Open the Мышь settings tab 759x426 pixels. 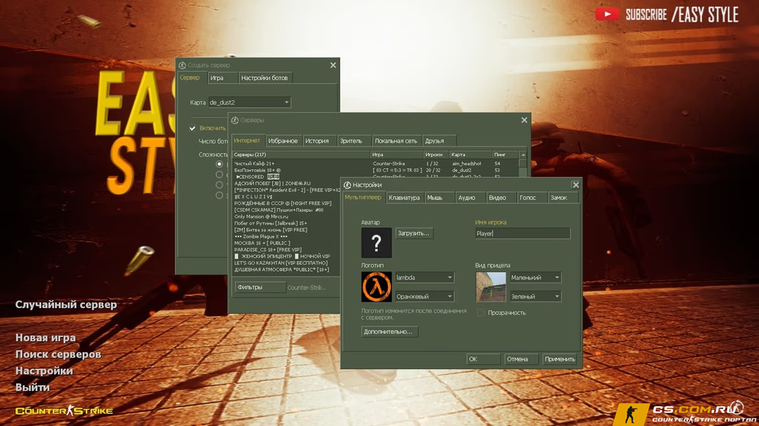point(439,198)
